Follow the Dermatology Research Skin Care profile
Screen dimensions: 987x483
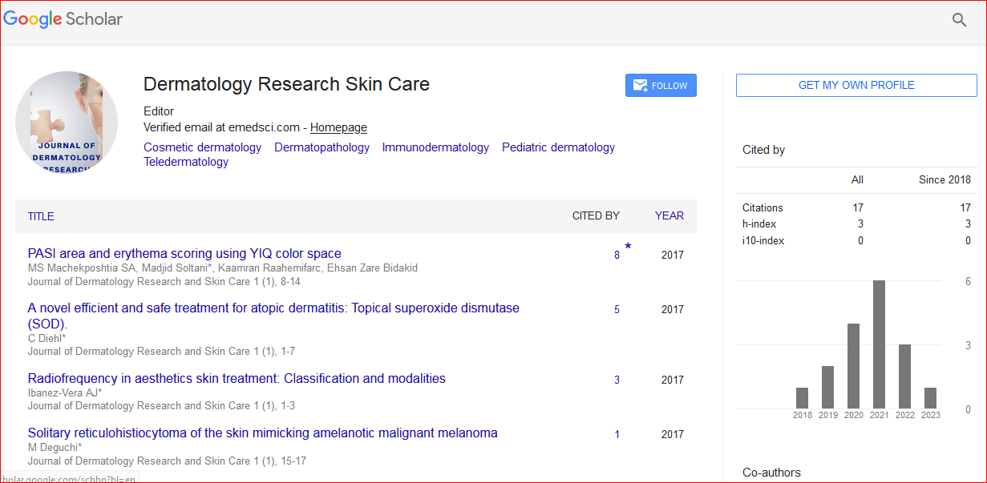[661, 86]
